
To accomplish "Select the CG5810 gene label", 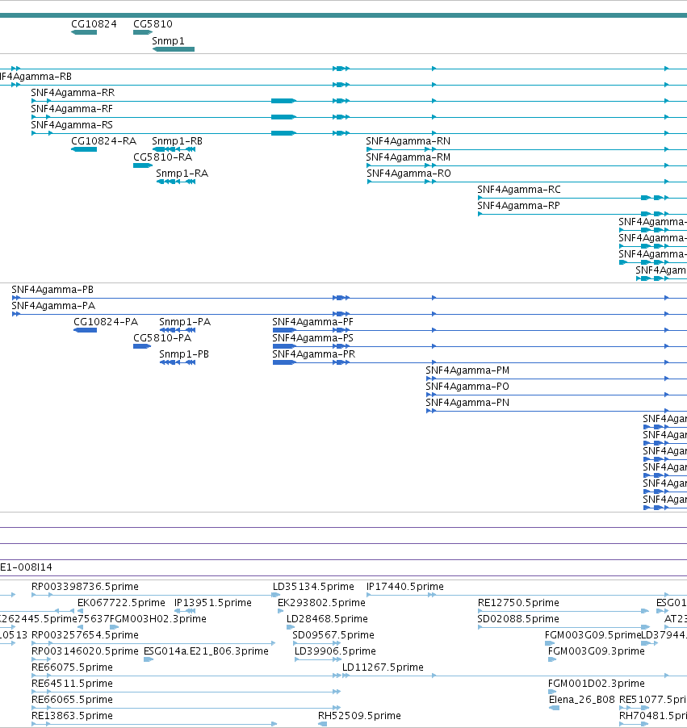I will point(153,23).
